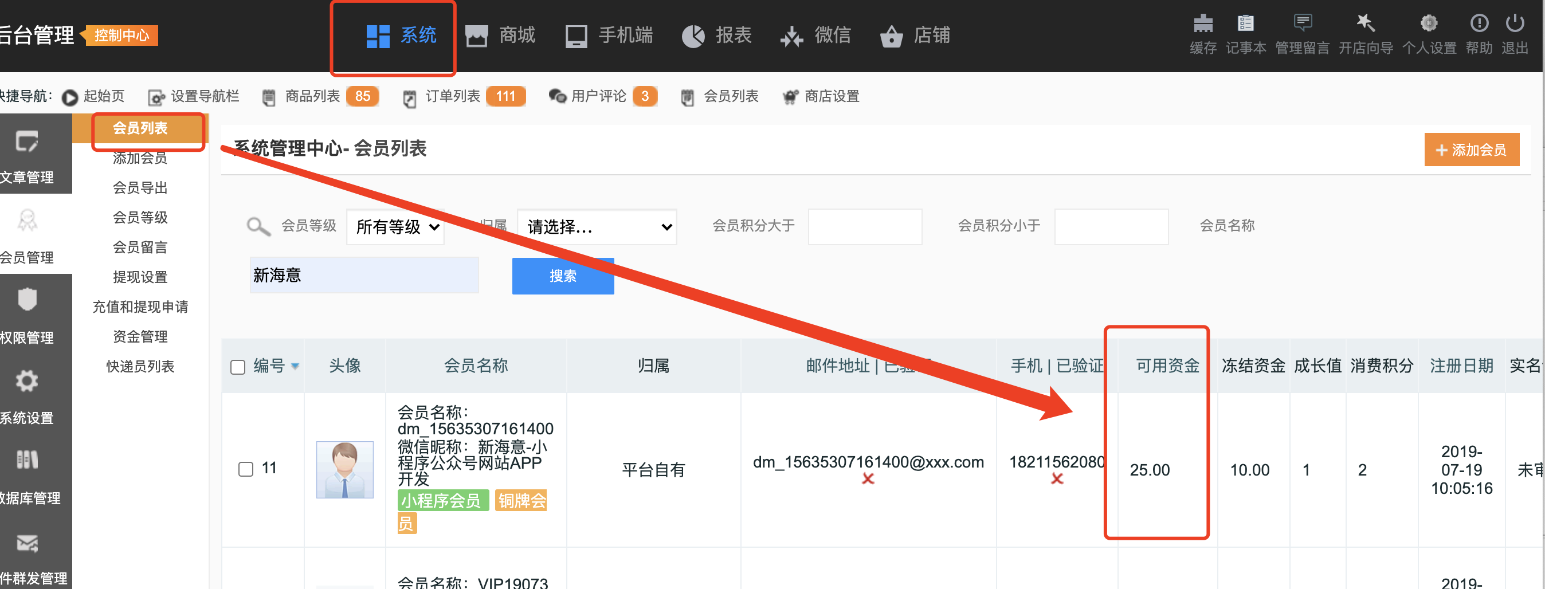
Task: Launch the 开店向导 wizard icon
Action: (x=1365, y=23)
